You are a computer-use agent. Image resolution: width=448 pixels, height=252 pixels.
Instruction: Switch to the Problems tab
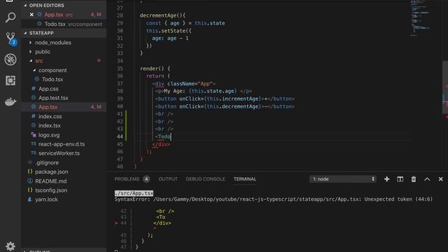127,179
